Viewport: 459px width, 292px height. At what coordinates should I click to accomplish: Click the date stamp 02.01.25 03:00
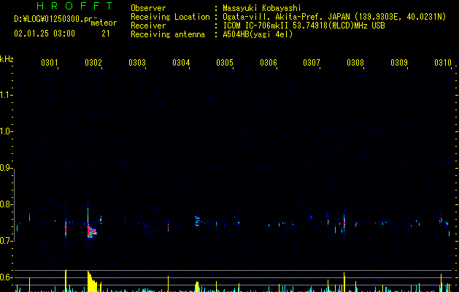(x=45, y=34)
